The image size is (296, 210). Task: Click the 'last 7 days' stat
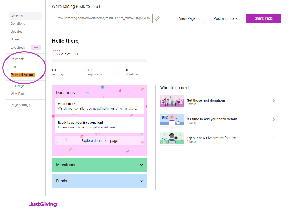[x=58, y=74]
